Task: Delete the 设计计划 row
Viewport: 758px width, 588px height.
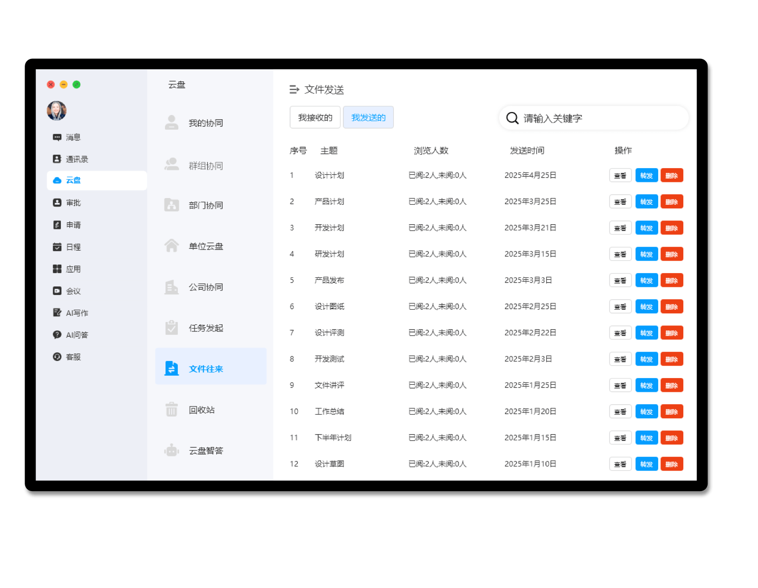Action: (x=672, y=175)
